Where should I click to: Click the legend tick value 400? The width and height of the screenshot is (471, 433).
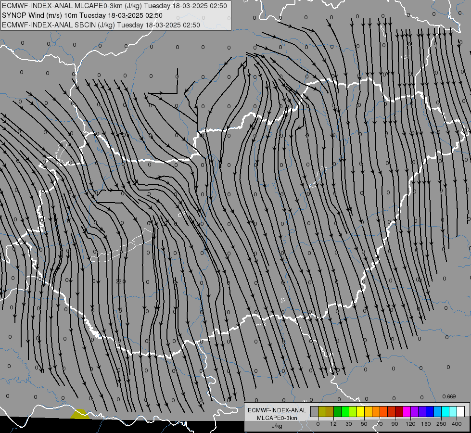(457, 424)
